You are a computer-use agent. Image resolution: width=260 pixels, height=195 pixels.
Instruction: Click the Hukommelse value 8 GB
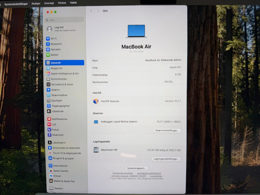click(178, 74)
